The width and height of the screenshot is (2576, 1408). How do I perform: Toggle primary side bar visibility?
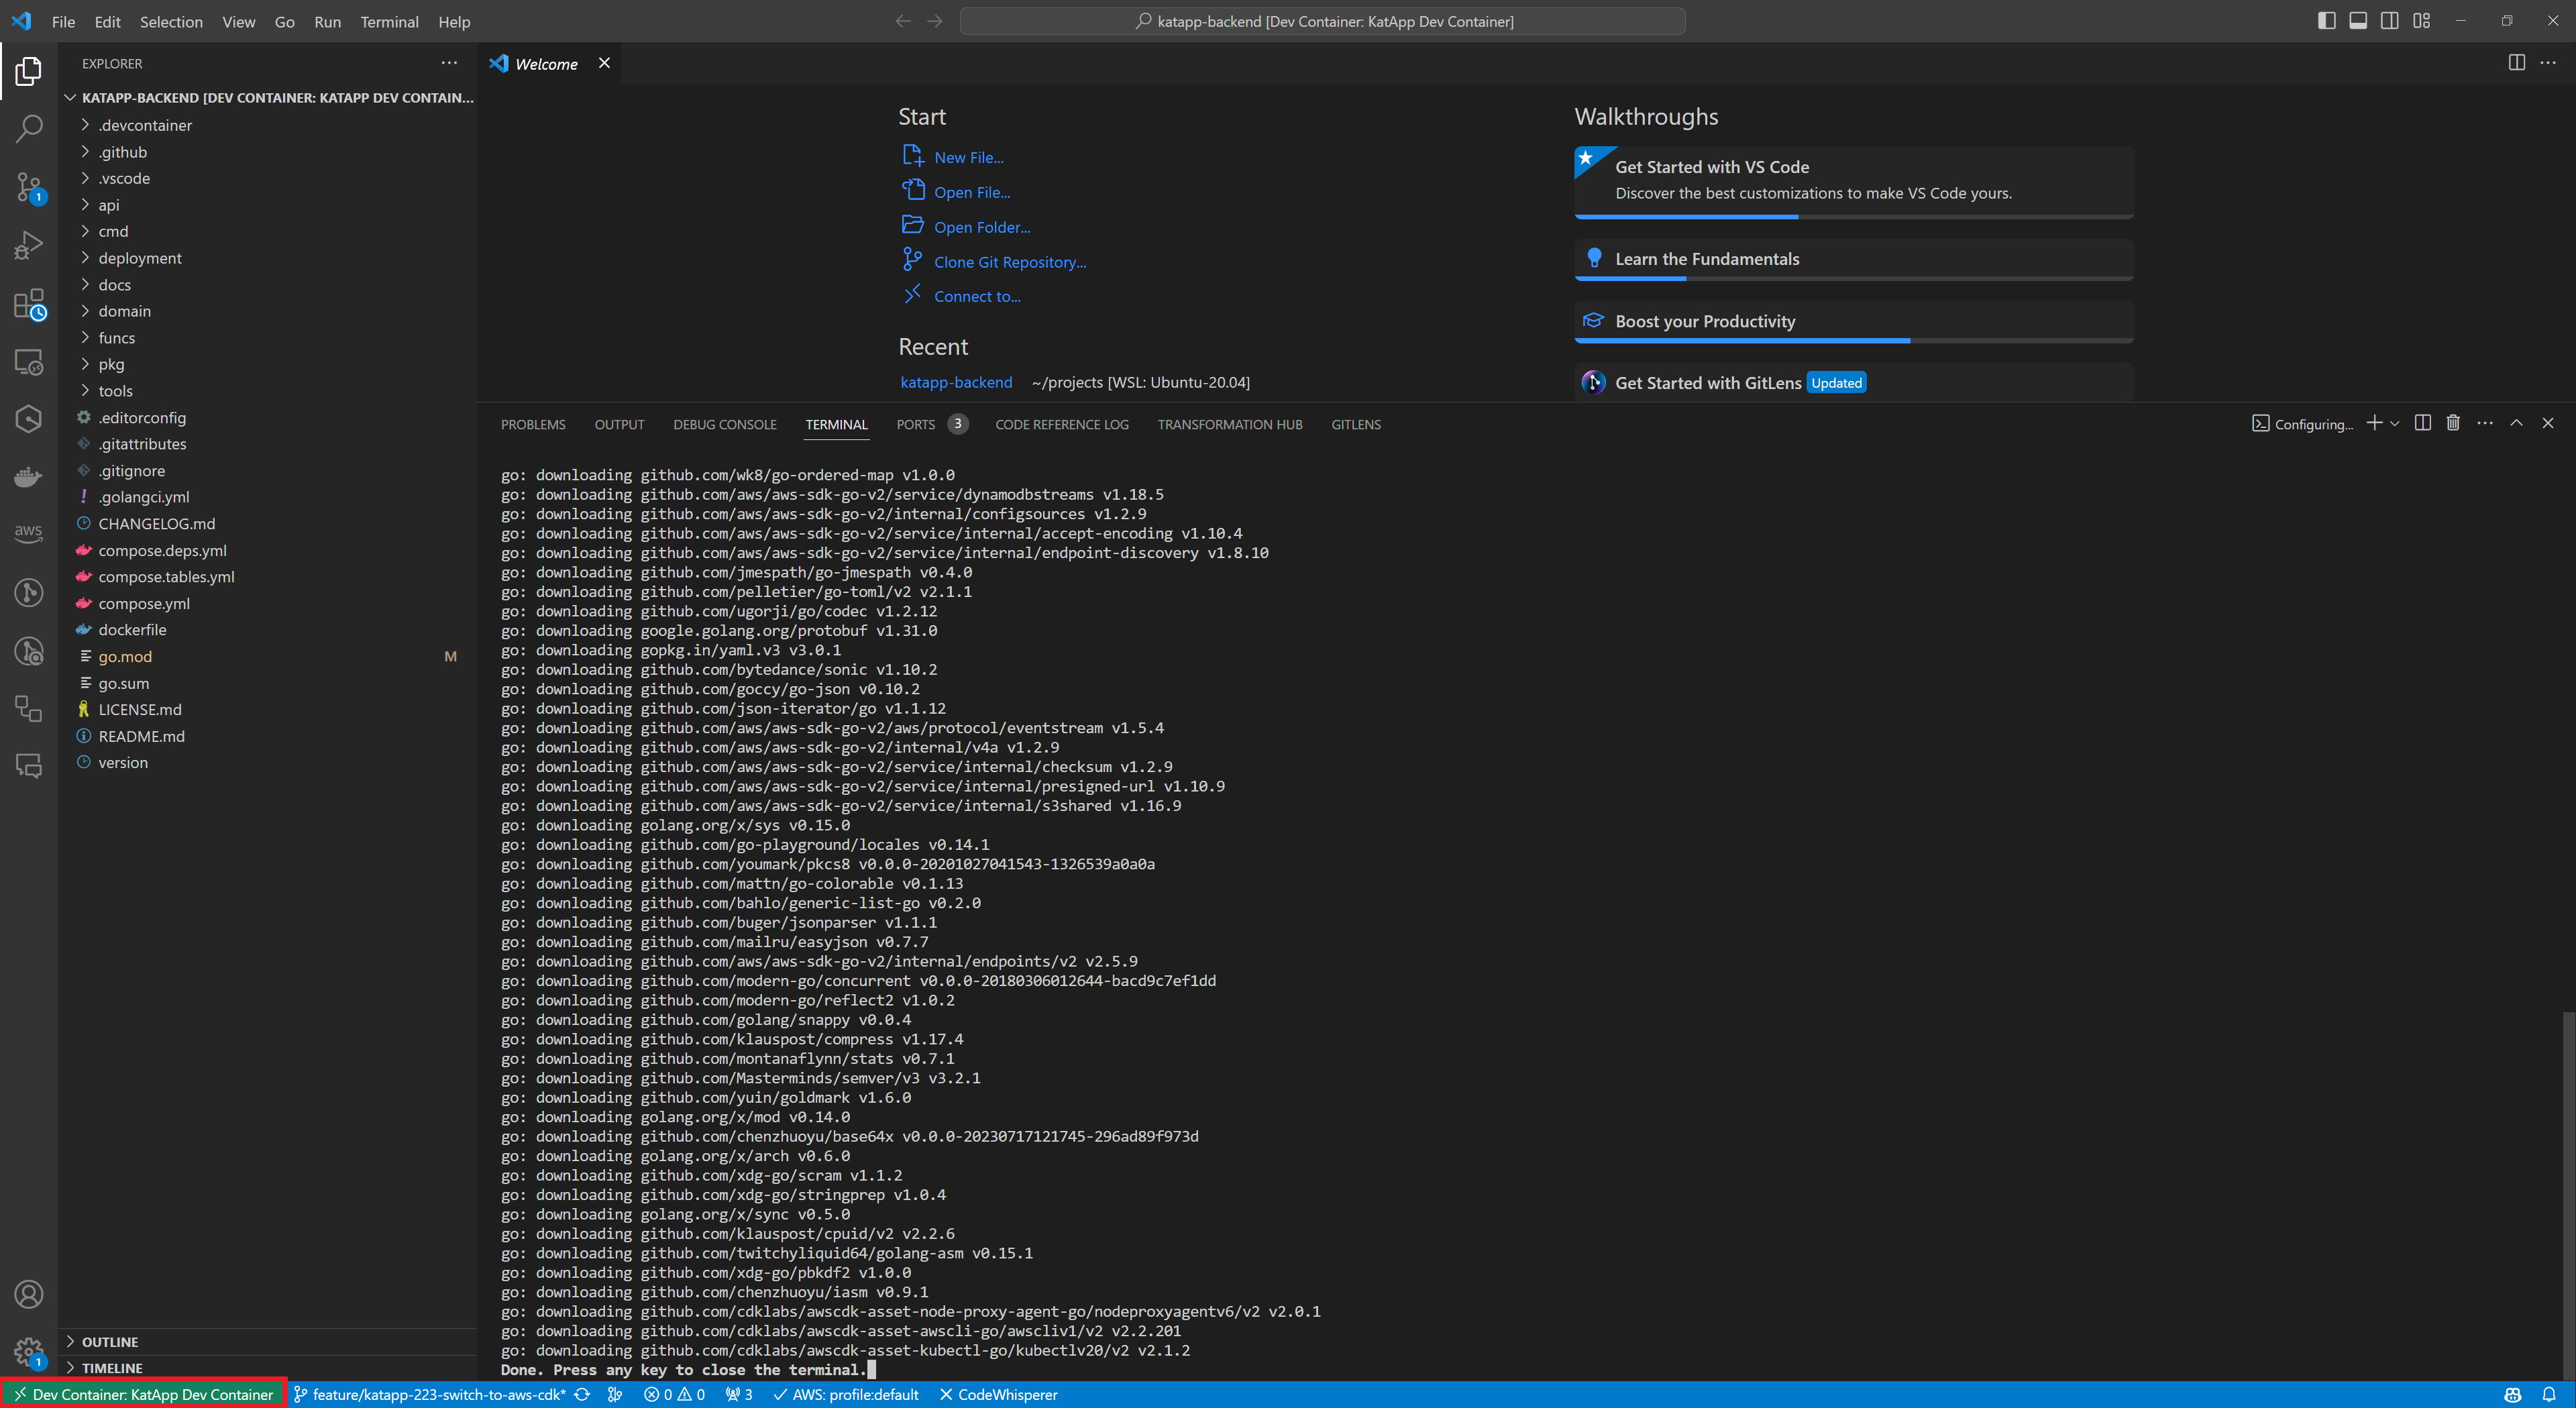[2326, 21]
